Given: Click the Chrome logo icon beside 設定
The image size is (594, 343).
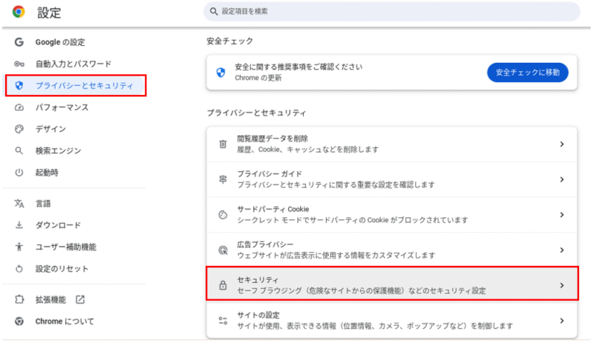Looking at the screenshot, I should [19, 12].
